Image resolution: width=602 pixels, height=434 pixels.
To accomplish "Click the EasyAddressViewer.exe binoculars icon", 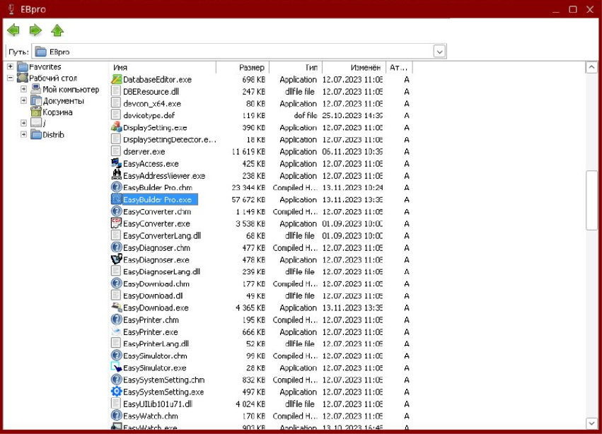I will click(x=116, y=175).
